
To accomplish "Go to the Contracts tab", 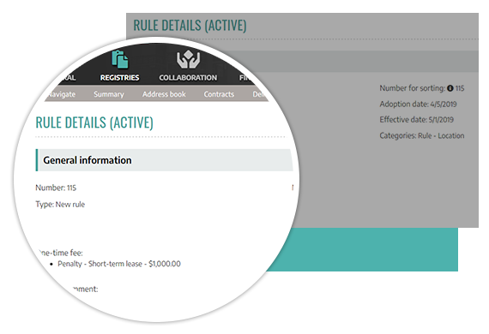I will (219, 94).
